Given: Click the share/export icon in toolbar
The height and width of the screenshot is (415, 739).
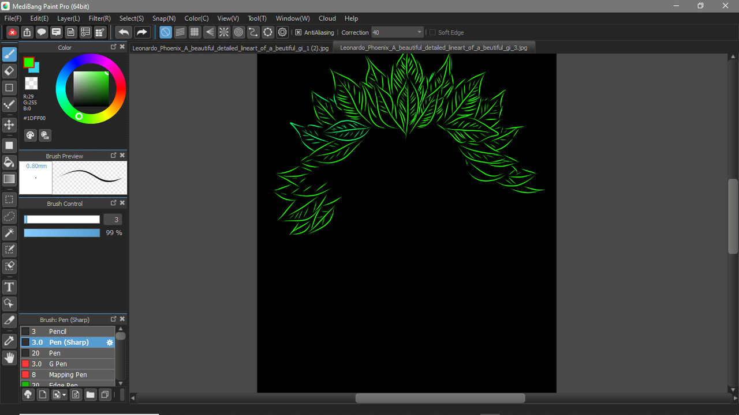Looking at the screenshot, I should click(27, 32).
